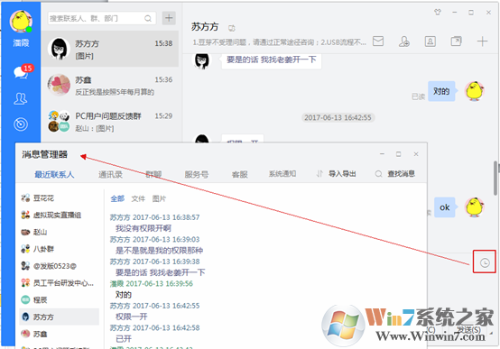Click device icon next to 苏方方 title
500x349 pixels.
click(232, 28)
